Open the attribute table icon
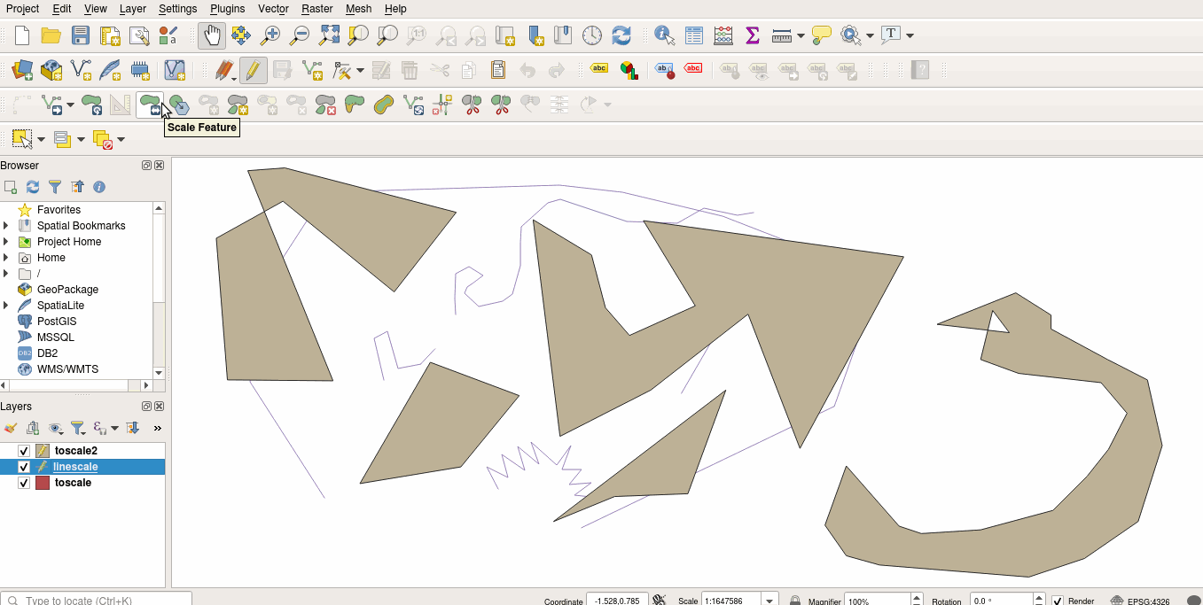1203x605 pixels. click(x=694, y=35)
